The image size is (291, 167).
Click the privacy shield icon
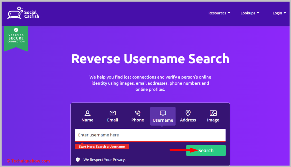pyautogui.click(x=78, y=160)
